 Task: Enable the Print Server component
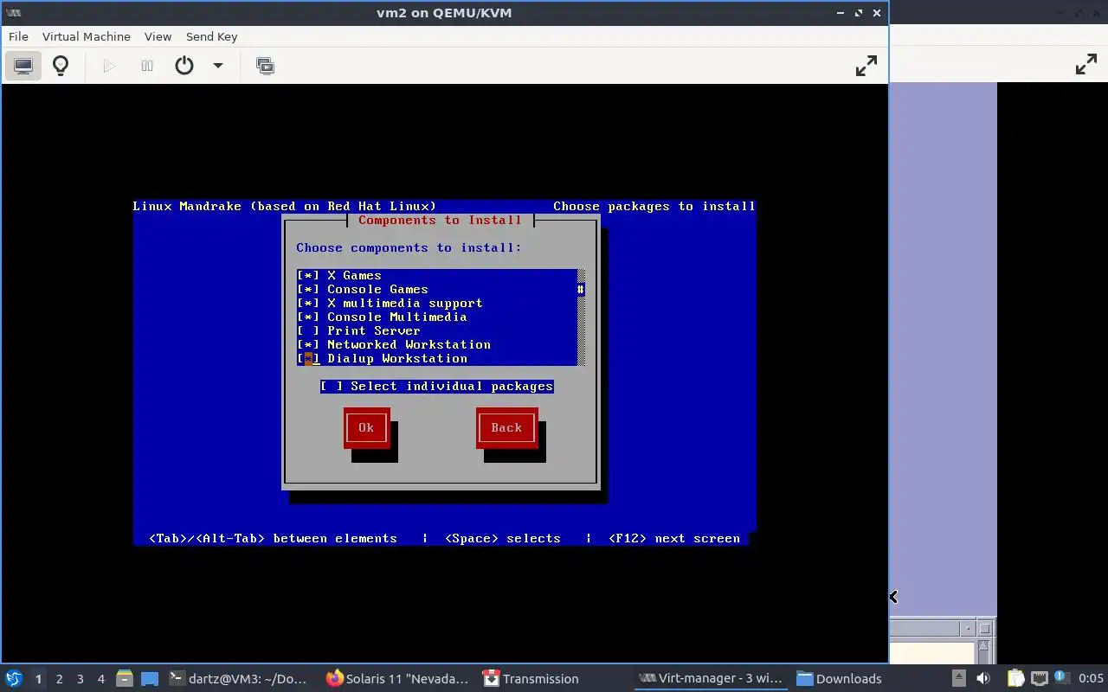click(x=437, y=330)
